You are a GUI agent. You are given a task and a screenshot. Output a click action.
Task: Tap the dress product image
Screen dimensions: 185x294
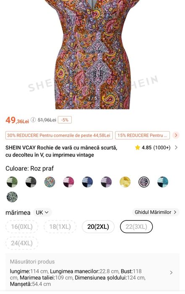(x=93, y=54)
